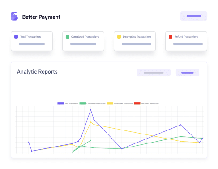The width and height of the screenshot is (218, 169).
Task: Click the Analytic Reports heading
Action: point(37,72)
